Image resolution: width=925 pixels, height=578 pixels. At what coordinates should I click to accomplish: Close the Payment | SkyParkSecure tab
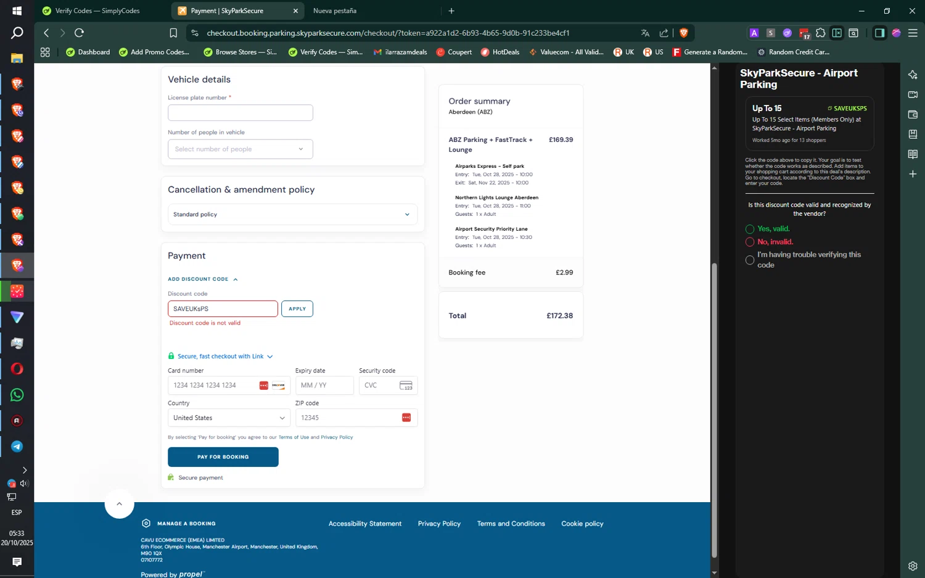point(295,10)
